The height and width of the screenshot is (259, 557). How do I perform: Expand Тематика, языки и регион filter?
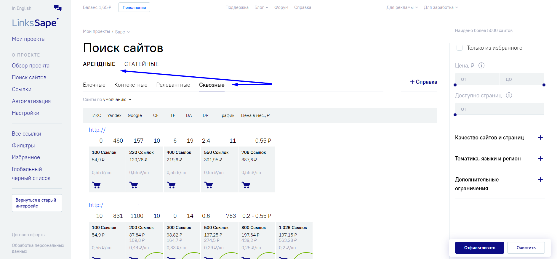click(540, 159)
